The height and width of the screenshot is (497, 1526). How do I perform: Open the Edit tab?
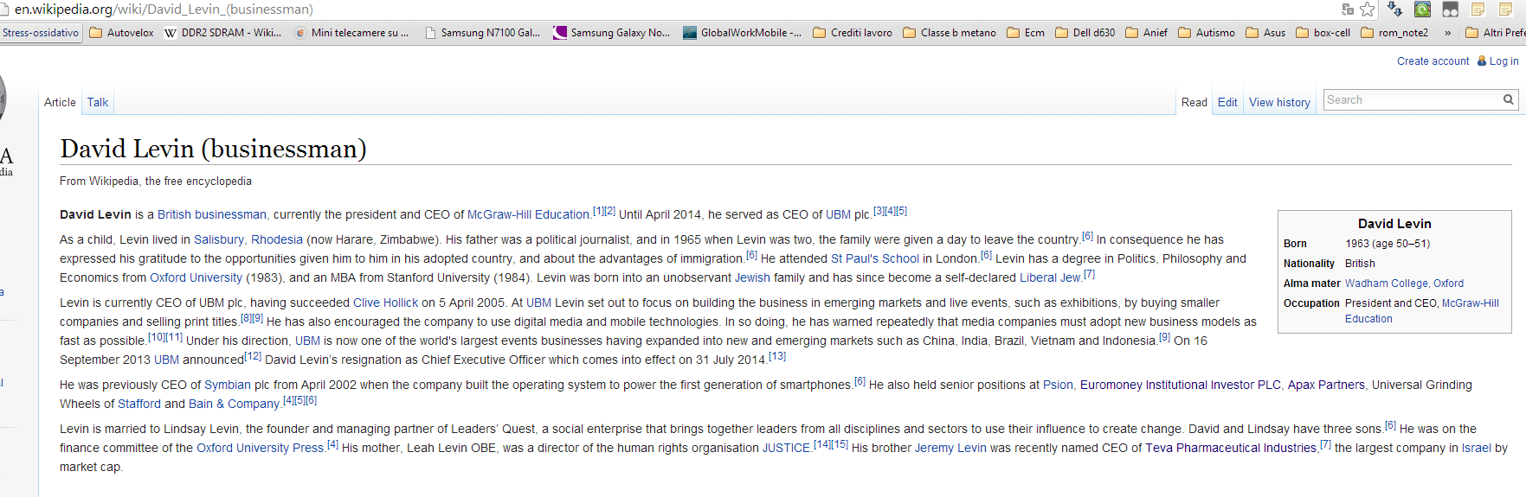pyautogui.click(x=1227, y=102)
